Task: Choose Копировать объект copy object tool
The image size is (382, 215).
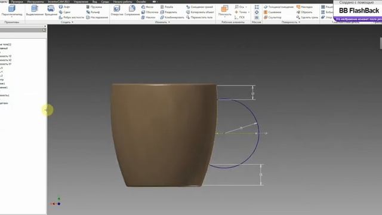Action: pyautogui.click(x=200, y=12)
